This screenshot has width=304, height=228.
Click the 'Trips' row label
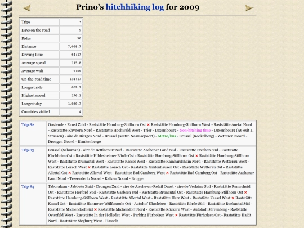coord(26,22)
